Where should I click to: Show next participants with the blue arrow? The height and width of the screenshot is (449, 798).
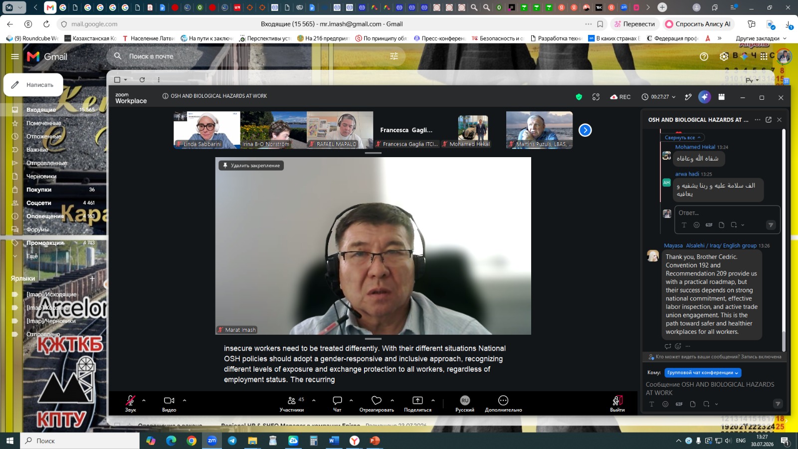(585, 130)
